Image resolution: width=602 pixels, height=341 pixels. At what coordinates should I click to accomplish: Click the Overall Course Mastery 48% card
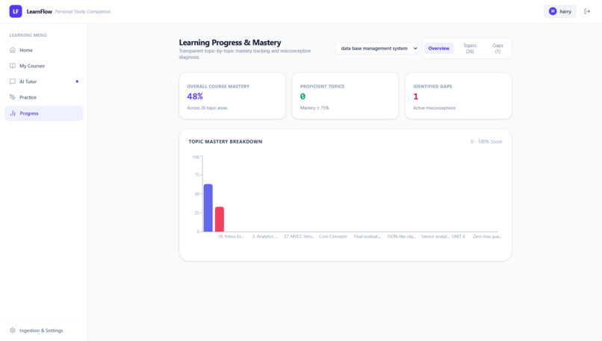(232, 96)
